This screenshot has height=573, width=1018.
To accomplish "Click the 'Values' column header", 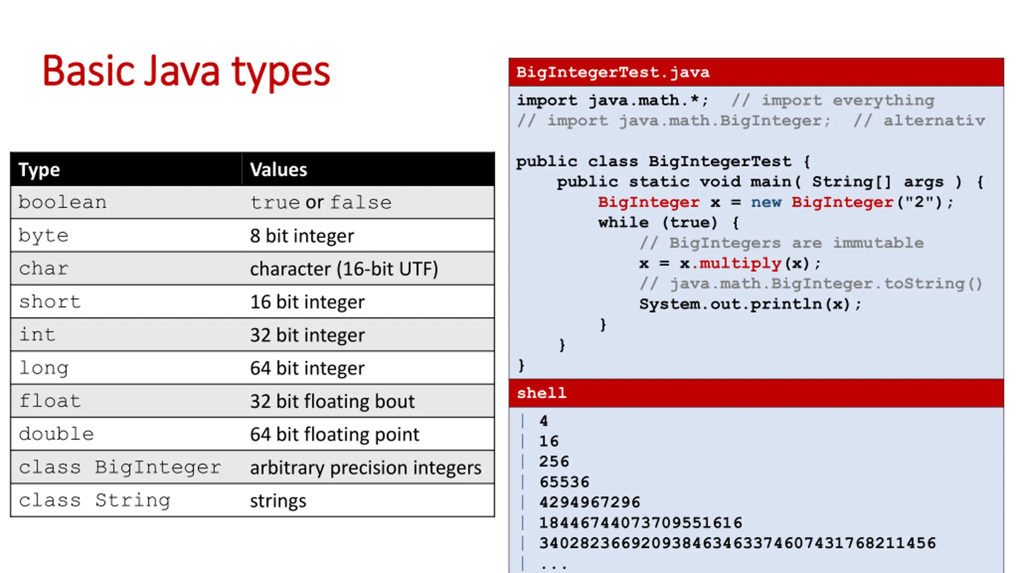I will 278,170.
